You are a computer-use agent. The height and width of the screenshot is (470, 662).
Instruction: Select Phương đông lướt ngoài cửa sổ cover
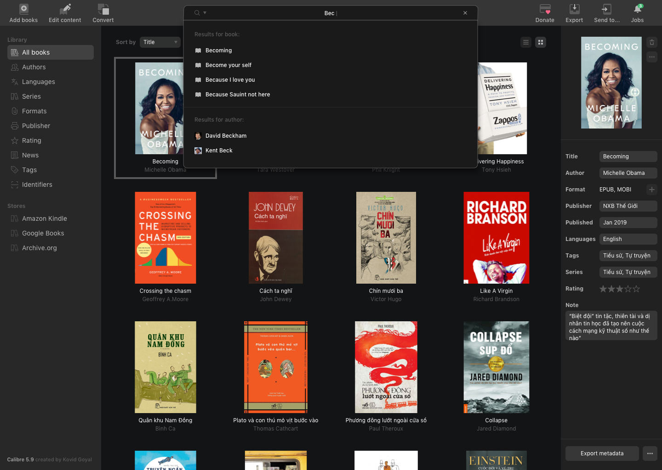coord(386,367)
